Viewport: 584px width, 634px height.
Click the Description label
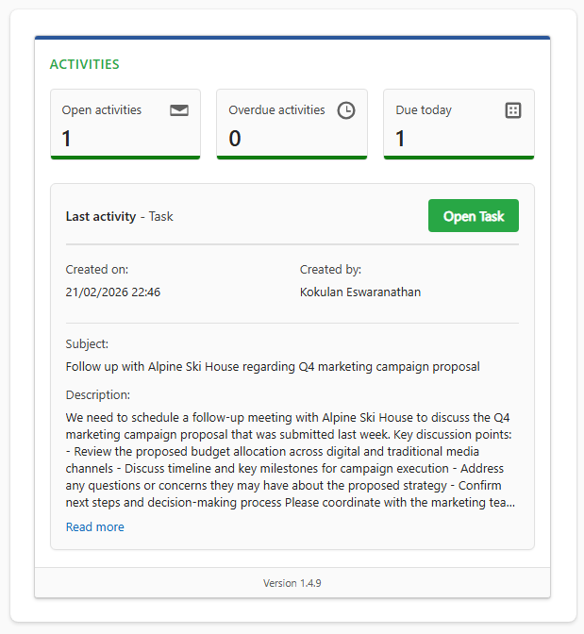point(98,394)
